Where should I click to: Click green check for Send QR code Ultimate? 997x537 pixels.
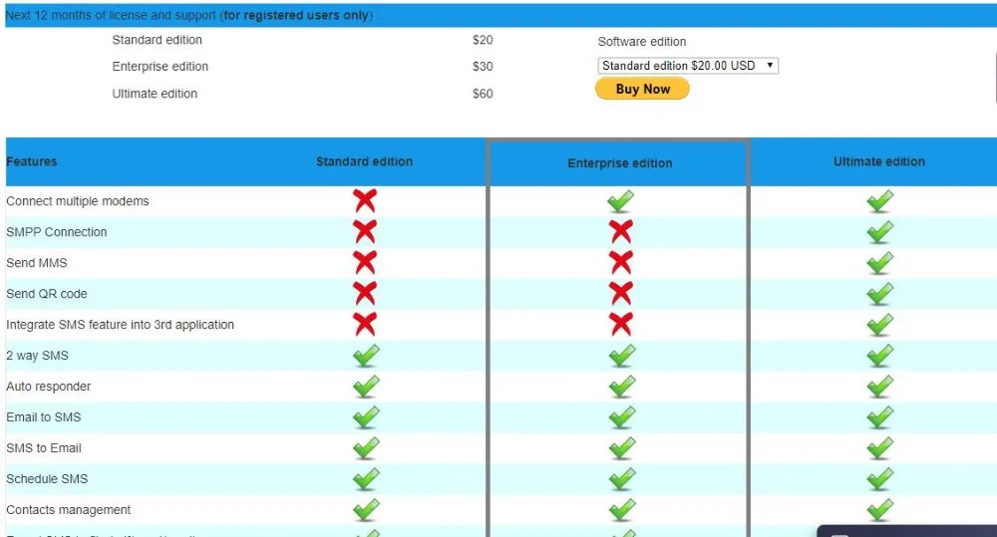pyautogui.click(x=880, y=293)
